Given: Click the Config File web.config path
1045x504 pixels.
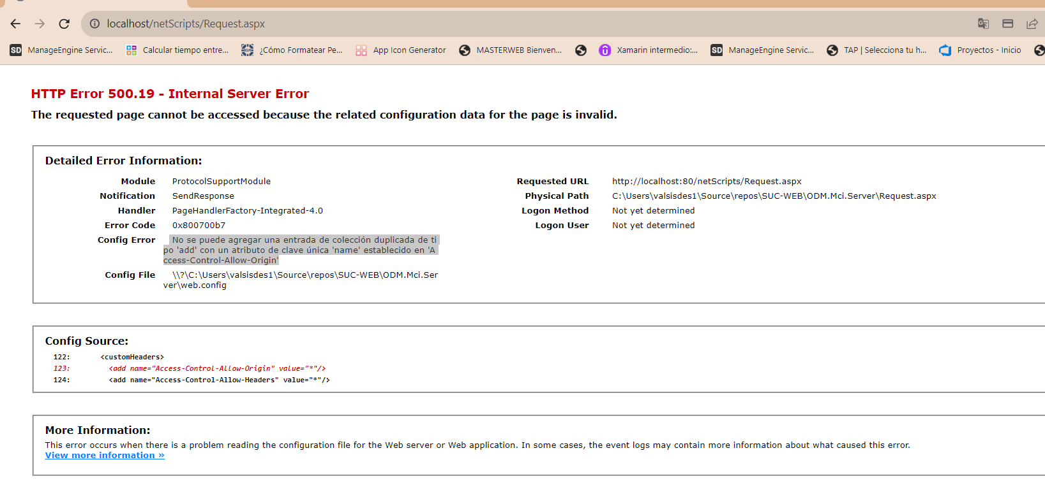Looking at the screenshot, I should click(301, 280).
